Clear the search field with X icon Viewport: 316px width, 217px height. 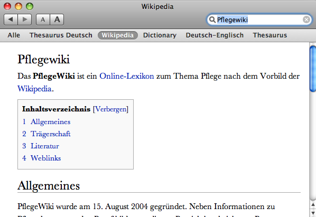click(x=306, y=20)
